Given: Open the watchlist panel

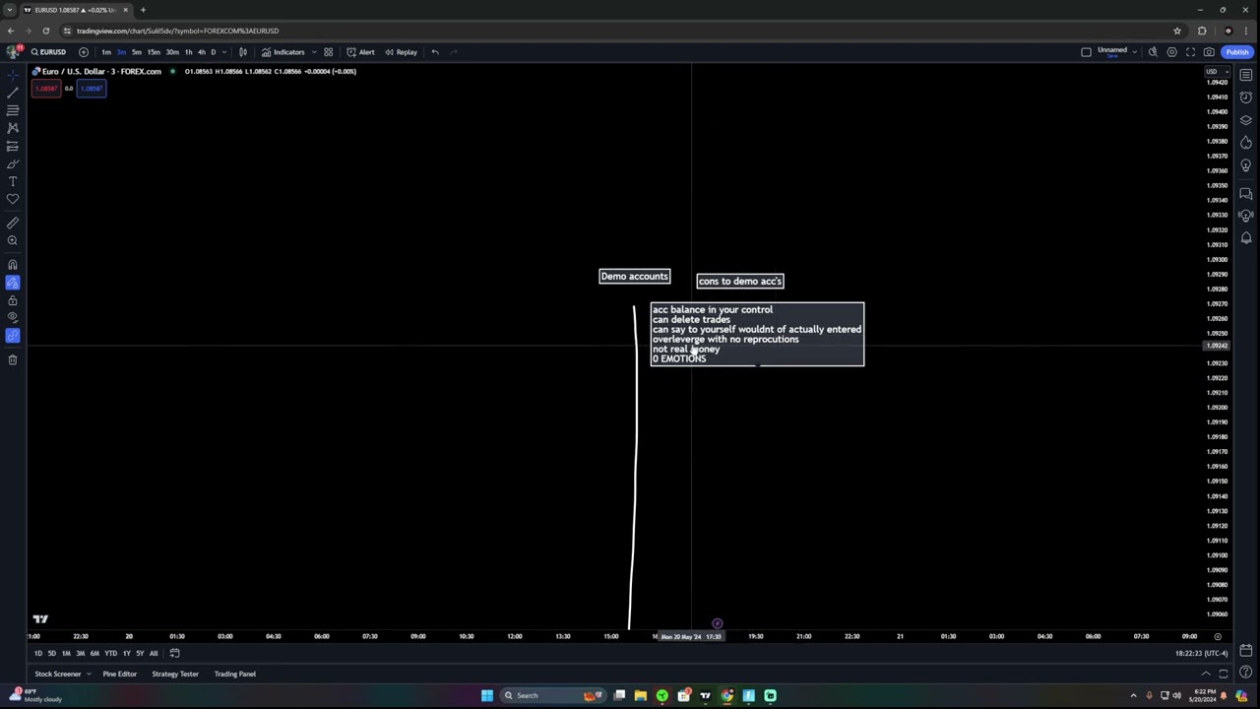Looking at the screenshot, I should pos(1246,75).
